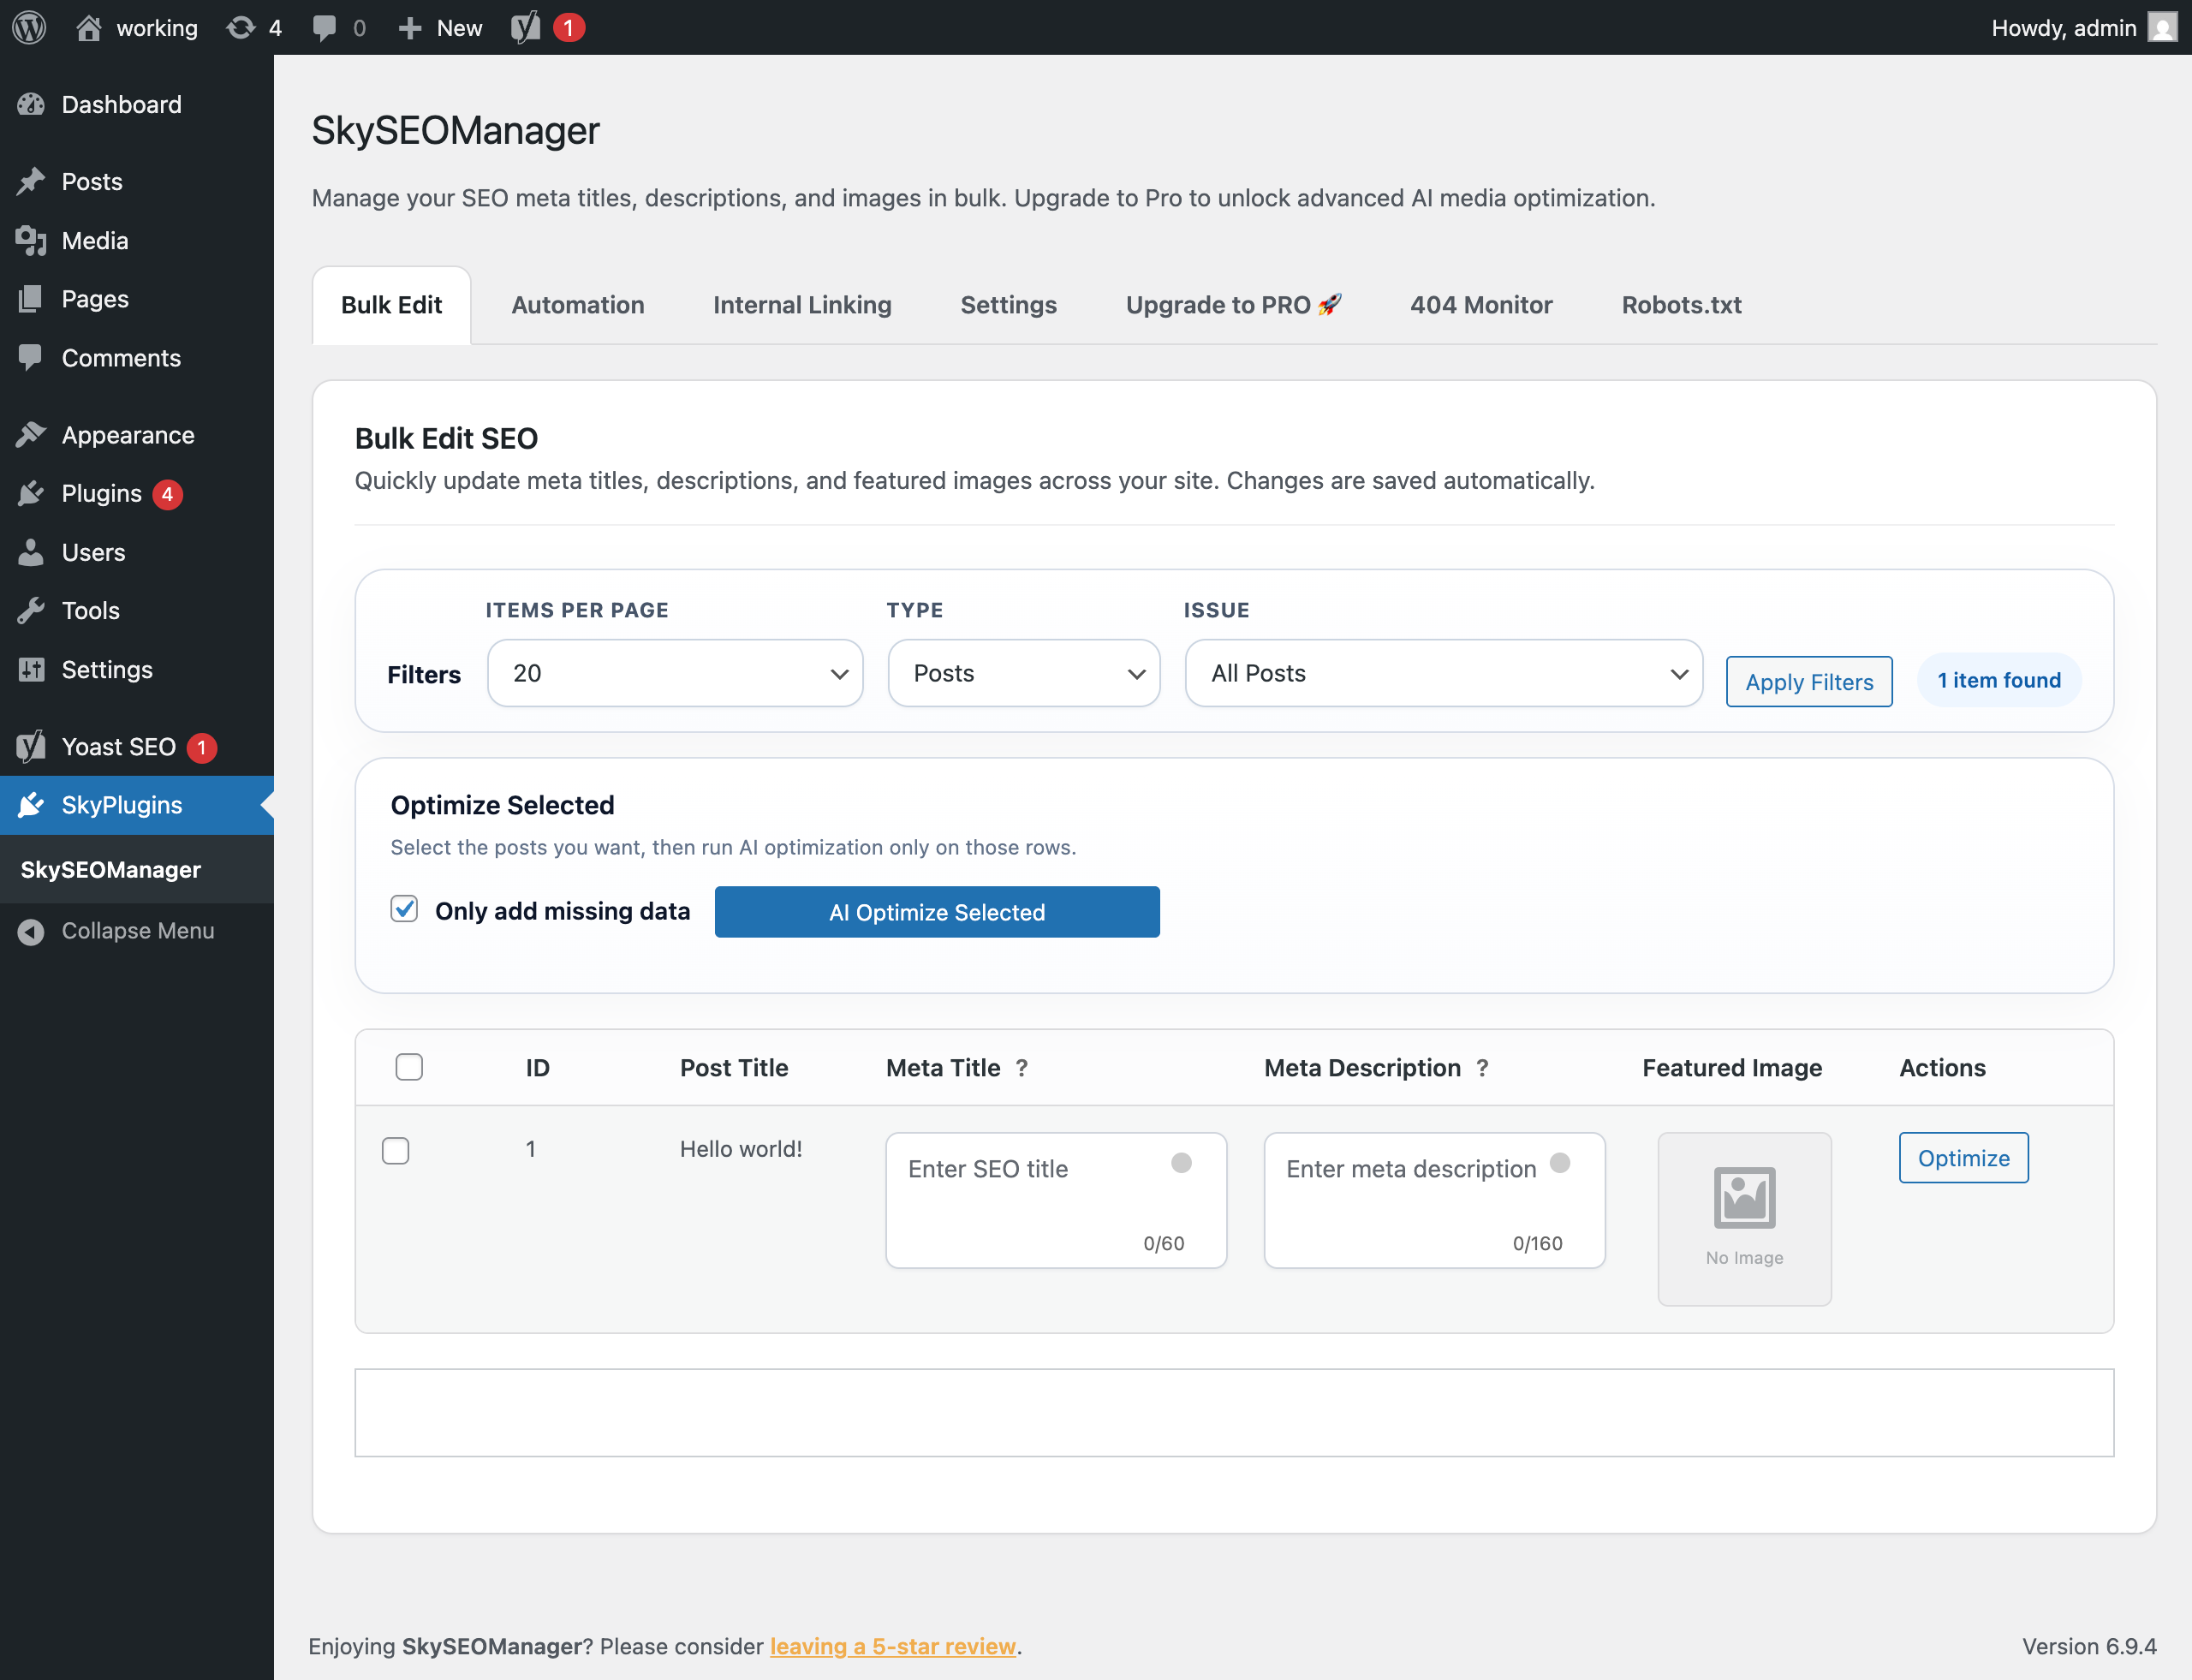Screen dimensions: 2192x1680
Task: Open the plugin Settings tab
Action: pyautogui.click(x=1008, y=305)
